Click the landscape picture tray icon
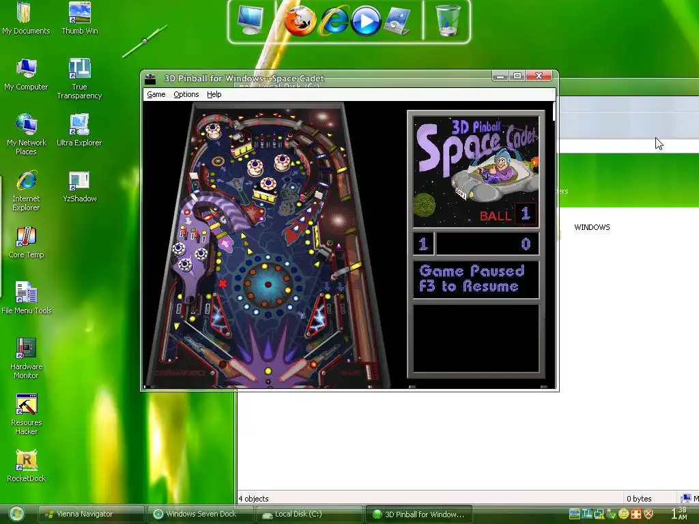Viewport: 699px width, 524px height. pos(575,514)
